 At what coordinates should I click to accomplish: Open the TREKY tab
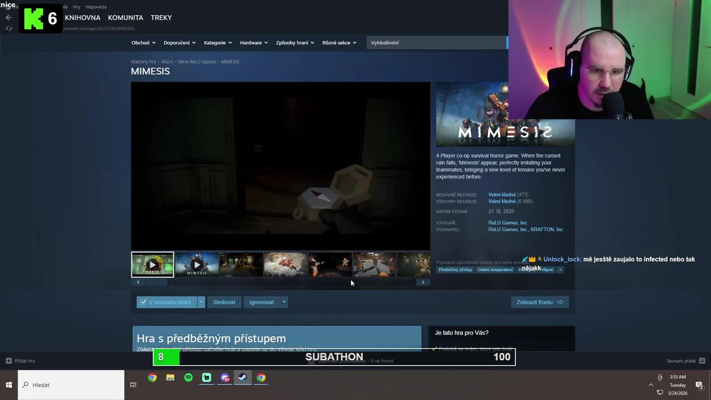161,18
